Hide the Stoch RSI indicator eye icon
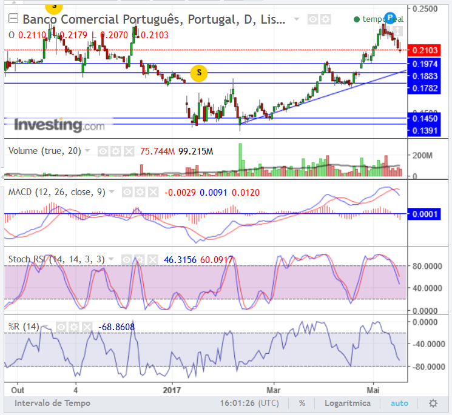This screenshot has height=415, width=452. click(x=126, y=260)
